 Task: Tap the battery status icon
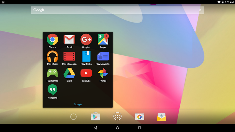pos(223,2)
